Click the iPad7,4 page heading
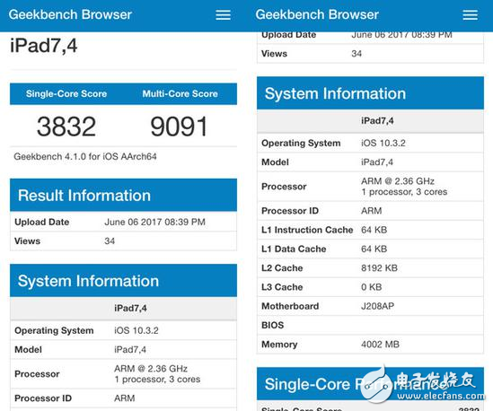493x411 pixels. 44,46
